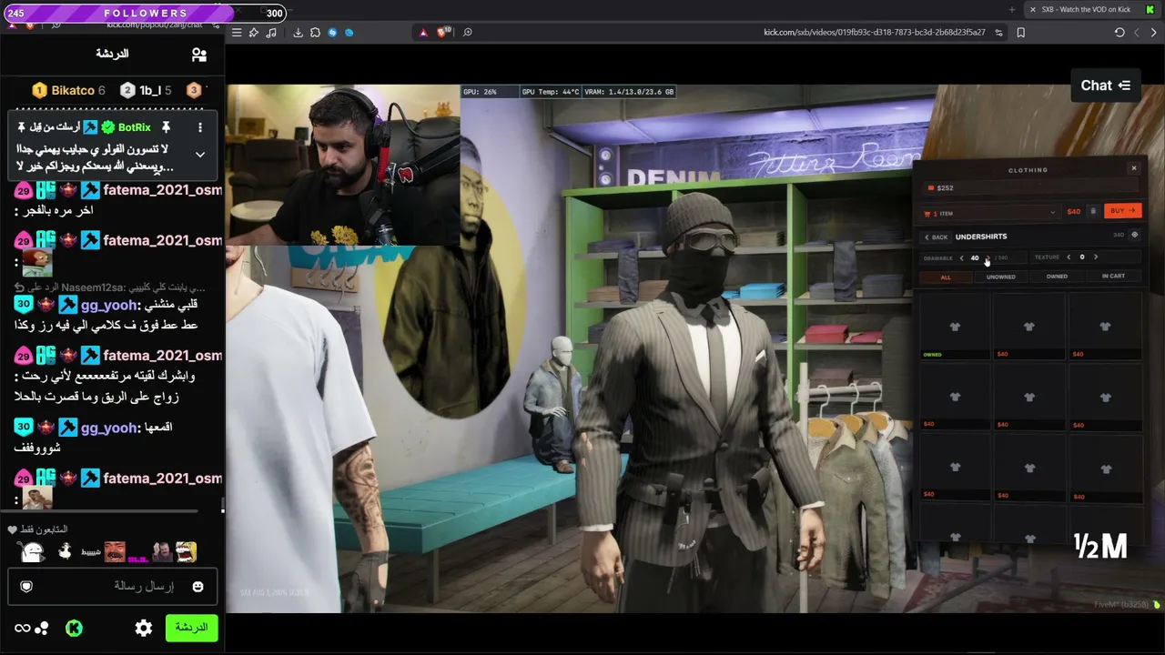Viewport: 1165px width, 655px height.
Task: Increase the Drawable value
Action: [x=988, y=257]
